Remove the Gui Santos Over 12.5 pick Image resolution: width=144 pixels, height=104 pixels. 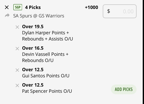pos(17,70)
